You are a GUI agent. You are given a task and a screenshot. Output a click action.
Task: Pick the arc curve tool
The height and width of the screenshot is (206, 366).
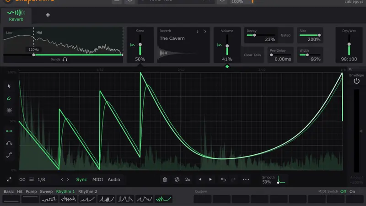point(9,143)
